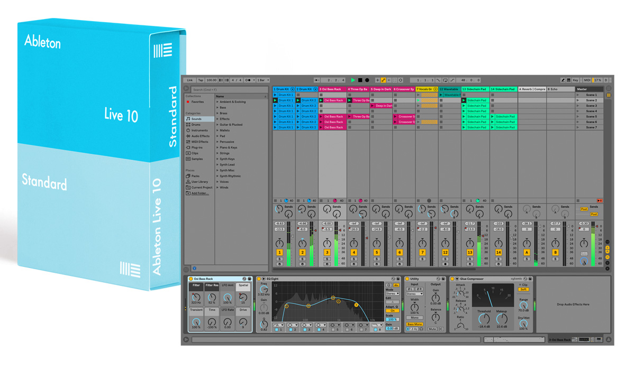The width and height of the screenshot is (635, 370).
Task: Enable the EQ Eight Adaptive Q On button
Action: pos(392,311)
